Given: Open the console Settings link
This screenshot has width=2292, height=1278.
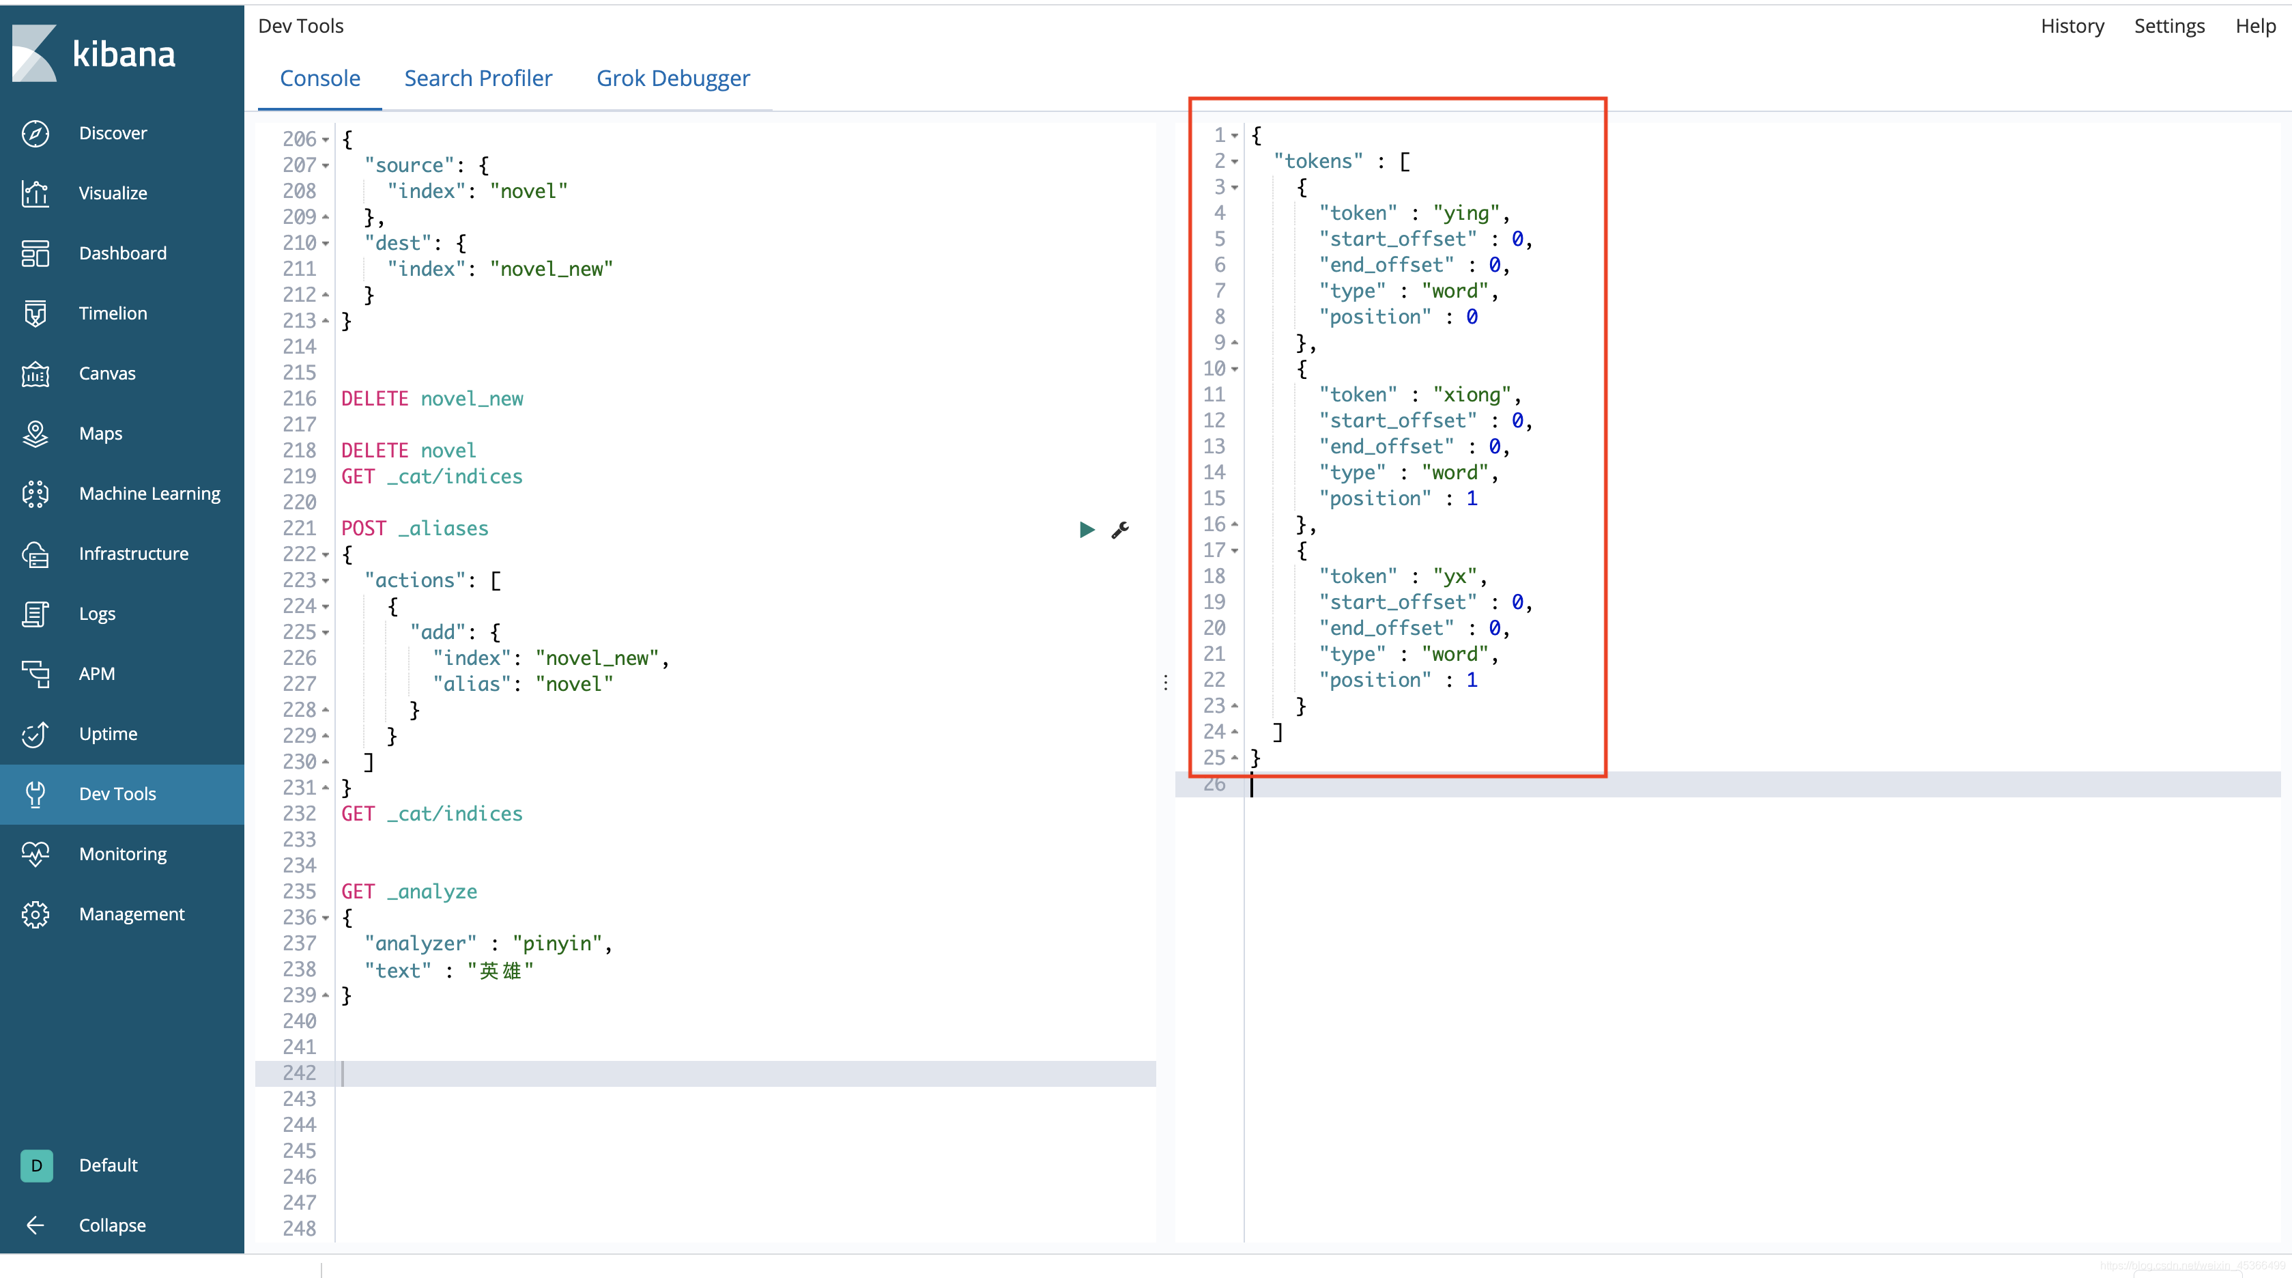Looking at the screenshot, I should [x=2168, y=27].
